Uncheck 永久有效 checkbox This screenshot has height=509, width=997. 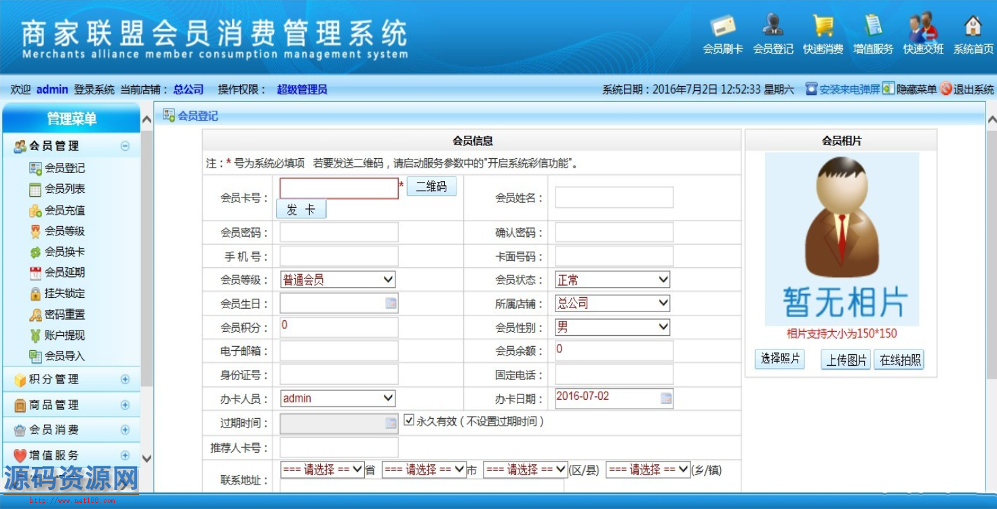[409, 420]
